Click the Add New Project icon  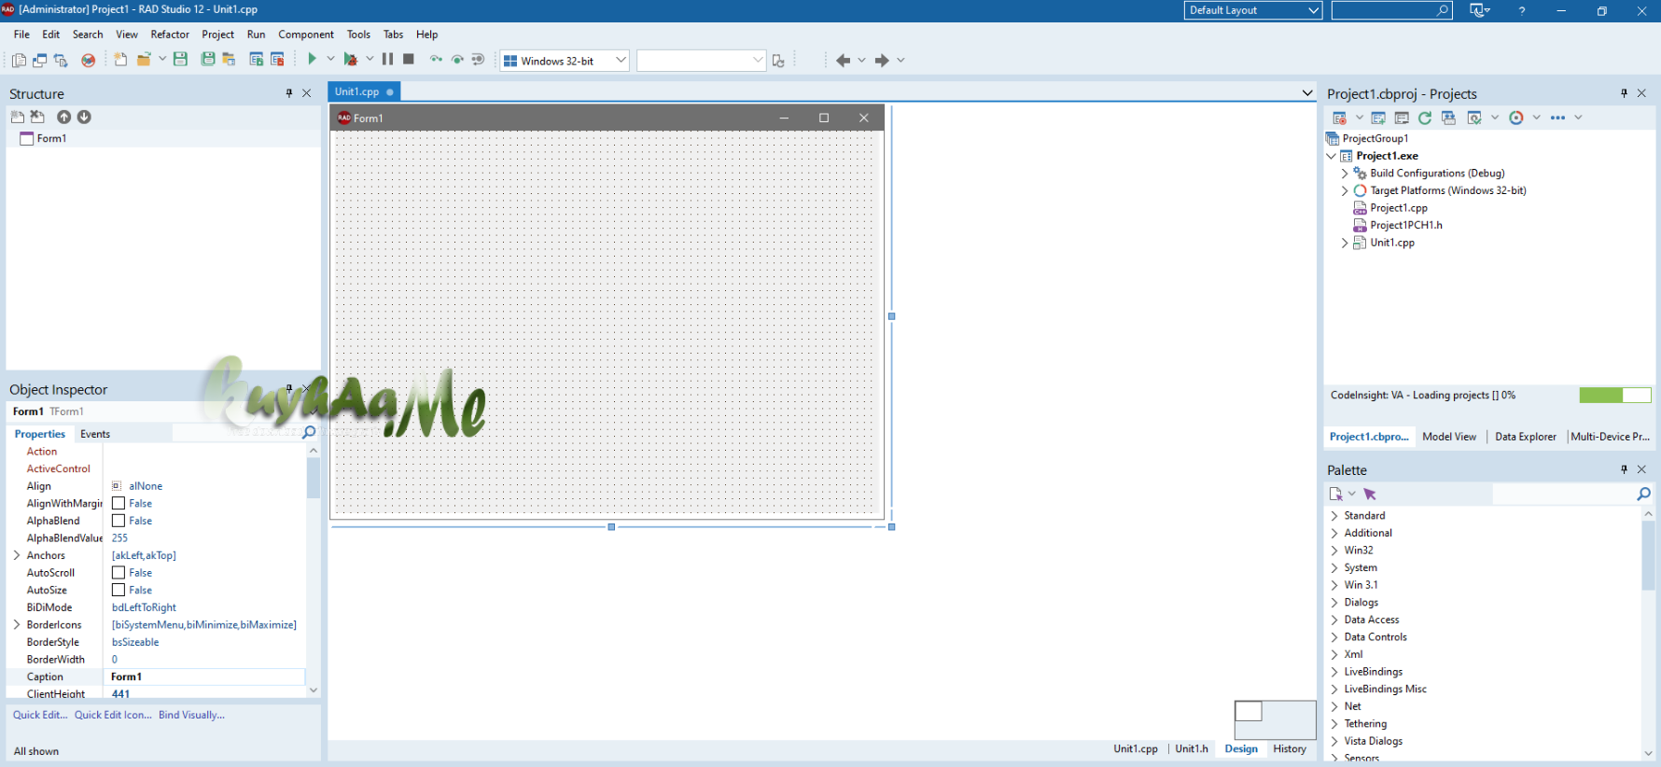pyautogui.click(x=1378, y=118)
